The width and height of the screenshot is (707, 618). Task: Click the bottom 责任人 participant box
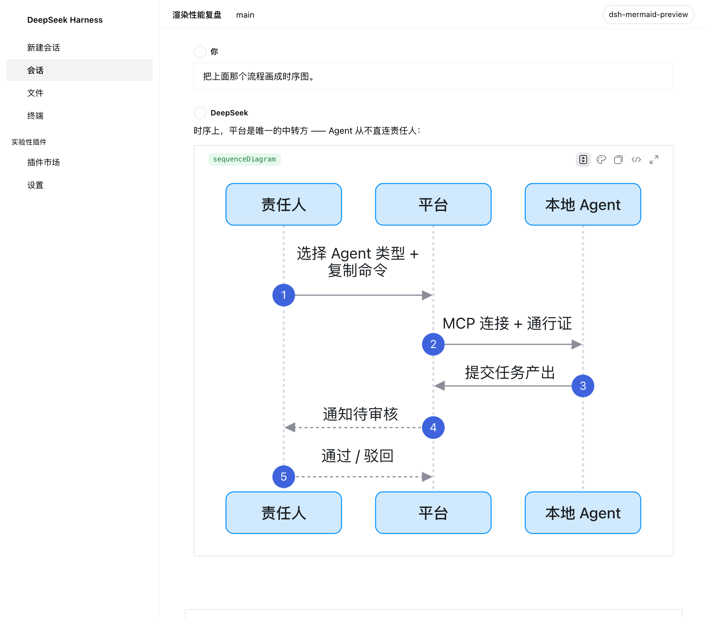[x=283, y=513]
